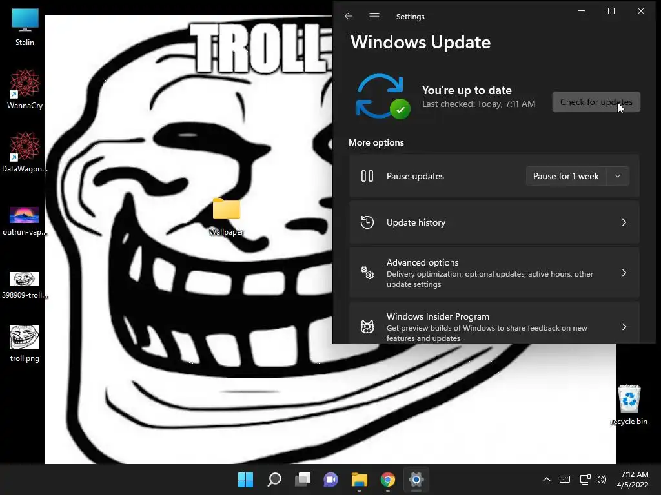Select the recycle bin desktop icon

(x=629, y=405)
